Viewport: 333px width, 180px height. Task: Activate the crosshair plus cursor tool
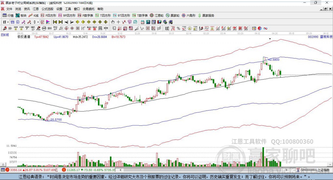point(118,22)
